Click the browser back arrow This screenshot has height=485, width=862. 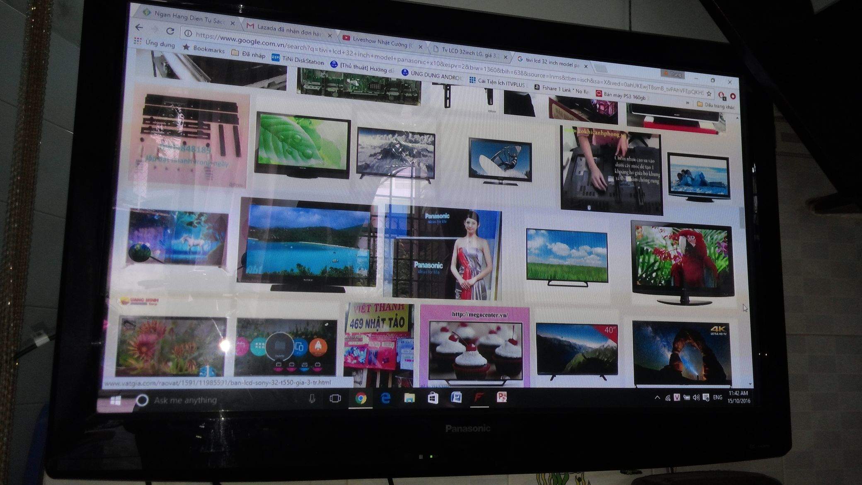point(139,27)
